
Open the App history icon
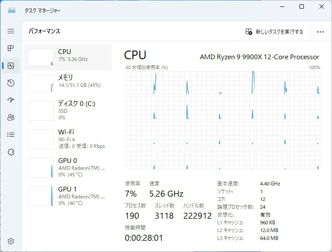point(11,83)
